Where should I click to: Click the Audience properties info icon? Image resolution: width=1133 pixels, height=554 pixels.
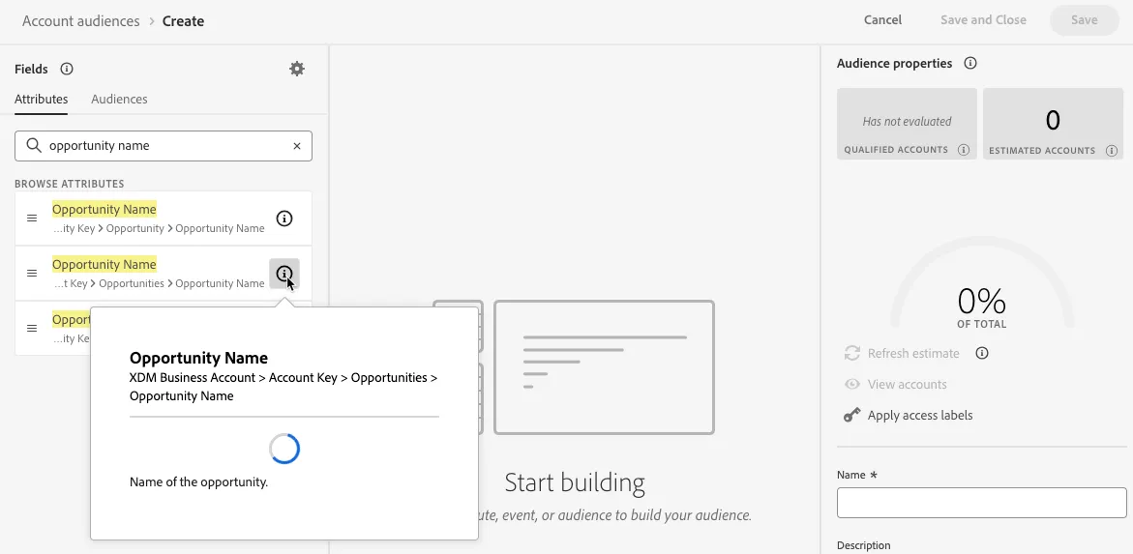(970, 63)
